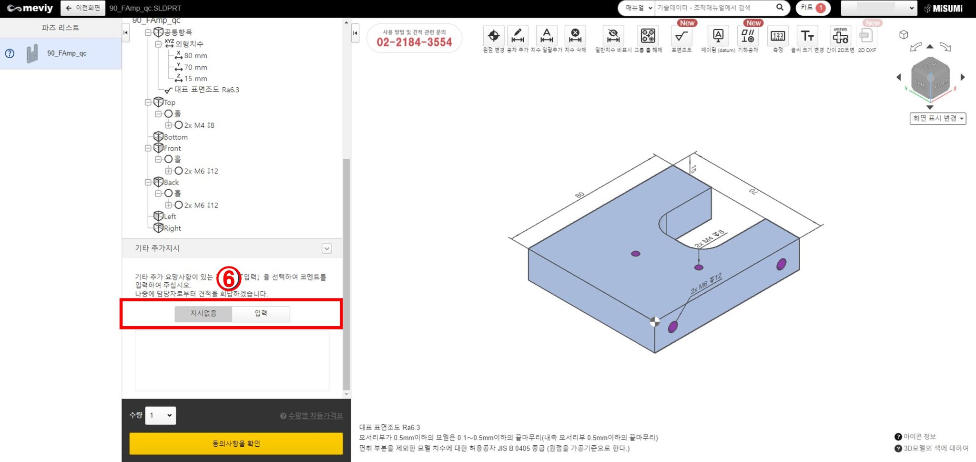Select the 데이텀 (datum) tool
The image size is (976, 462).
(718, 36)
